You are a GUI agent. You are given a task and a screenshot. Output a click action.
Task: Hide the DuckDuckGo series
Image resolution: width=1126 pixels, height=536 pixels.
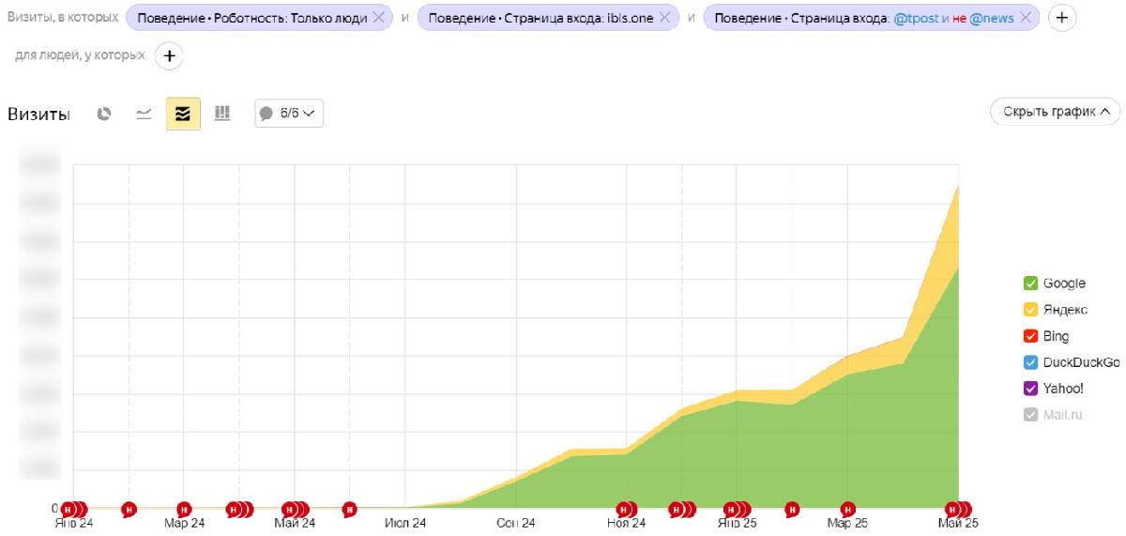coord(1030,362)
